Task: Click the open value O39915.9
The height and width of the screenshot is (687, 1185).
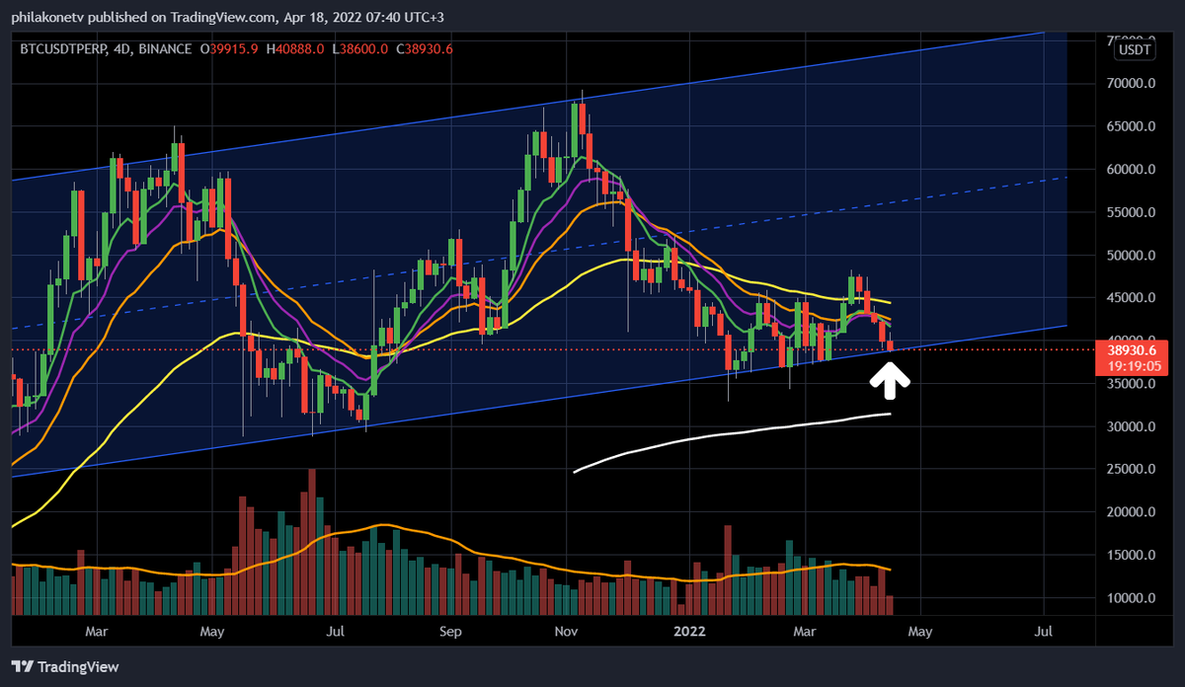Action: point(231,48)
